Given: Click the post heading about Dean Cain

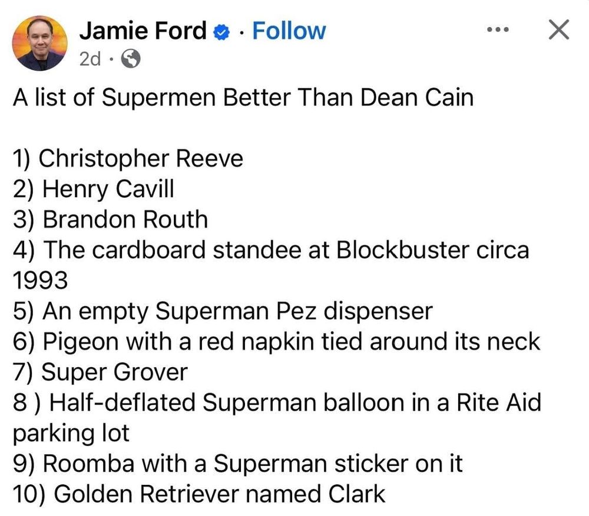Looking at the screenshot, I should click(x=243, y=98).
